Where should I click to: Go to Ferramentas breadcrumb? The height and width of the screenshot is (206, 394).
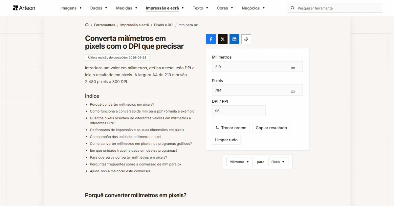tap(104, 25)
